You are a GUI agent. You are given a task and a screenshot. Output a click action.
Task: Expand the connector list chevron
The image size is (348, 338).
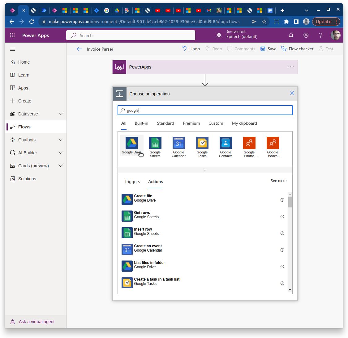[x=205, y=170]
